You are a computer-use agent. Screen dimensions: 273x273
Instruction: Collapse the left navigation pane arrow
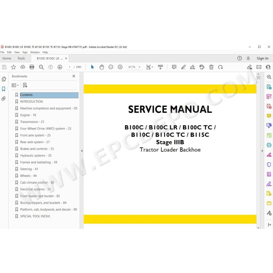pyautogui.click(x=82, y=151)
